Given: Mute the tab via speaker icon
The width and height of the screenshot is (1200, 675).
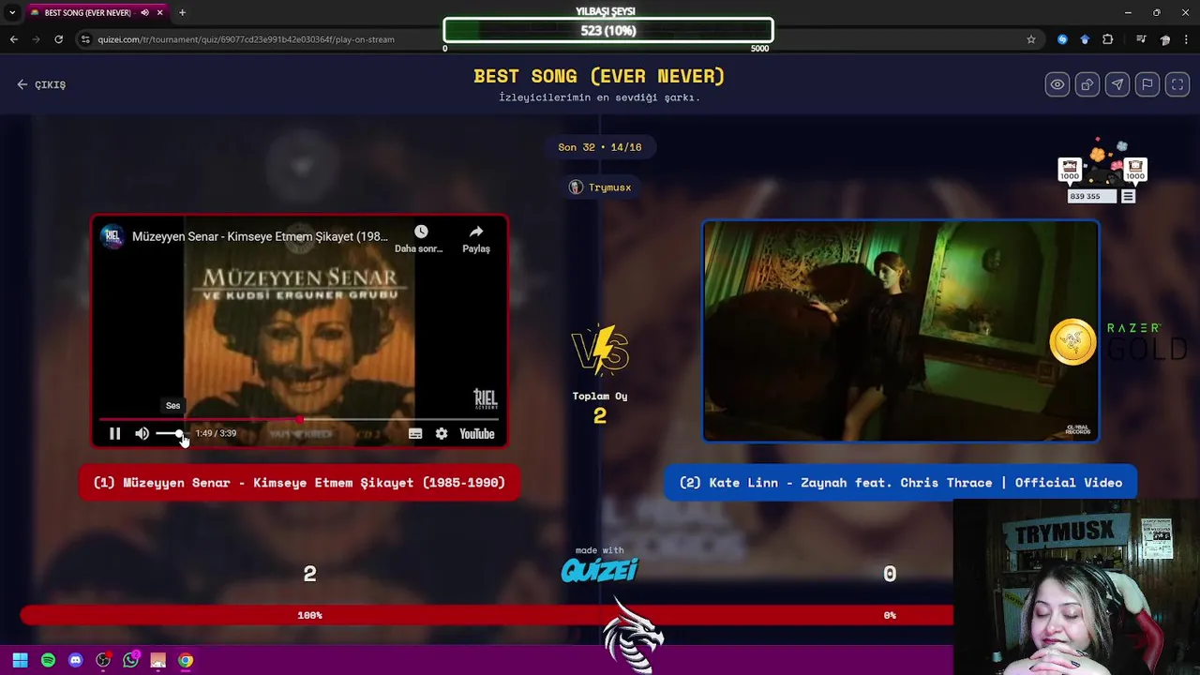Looking at the screenshot, I should click(144, 13).
